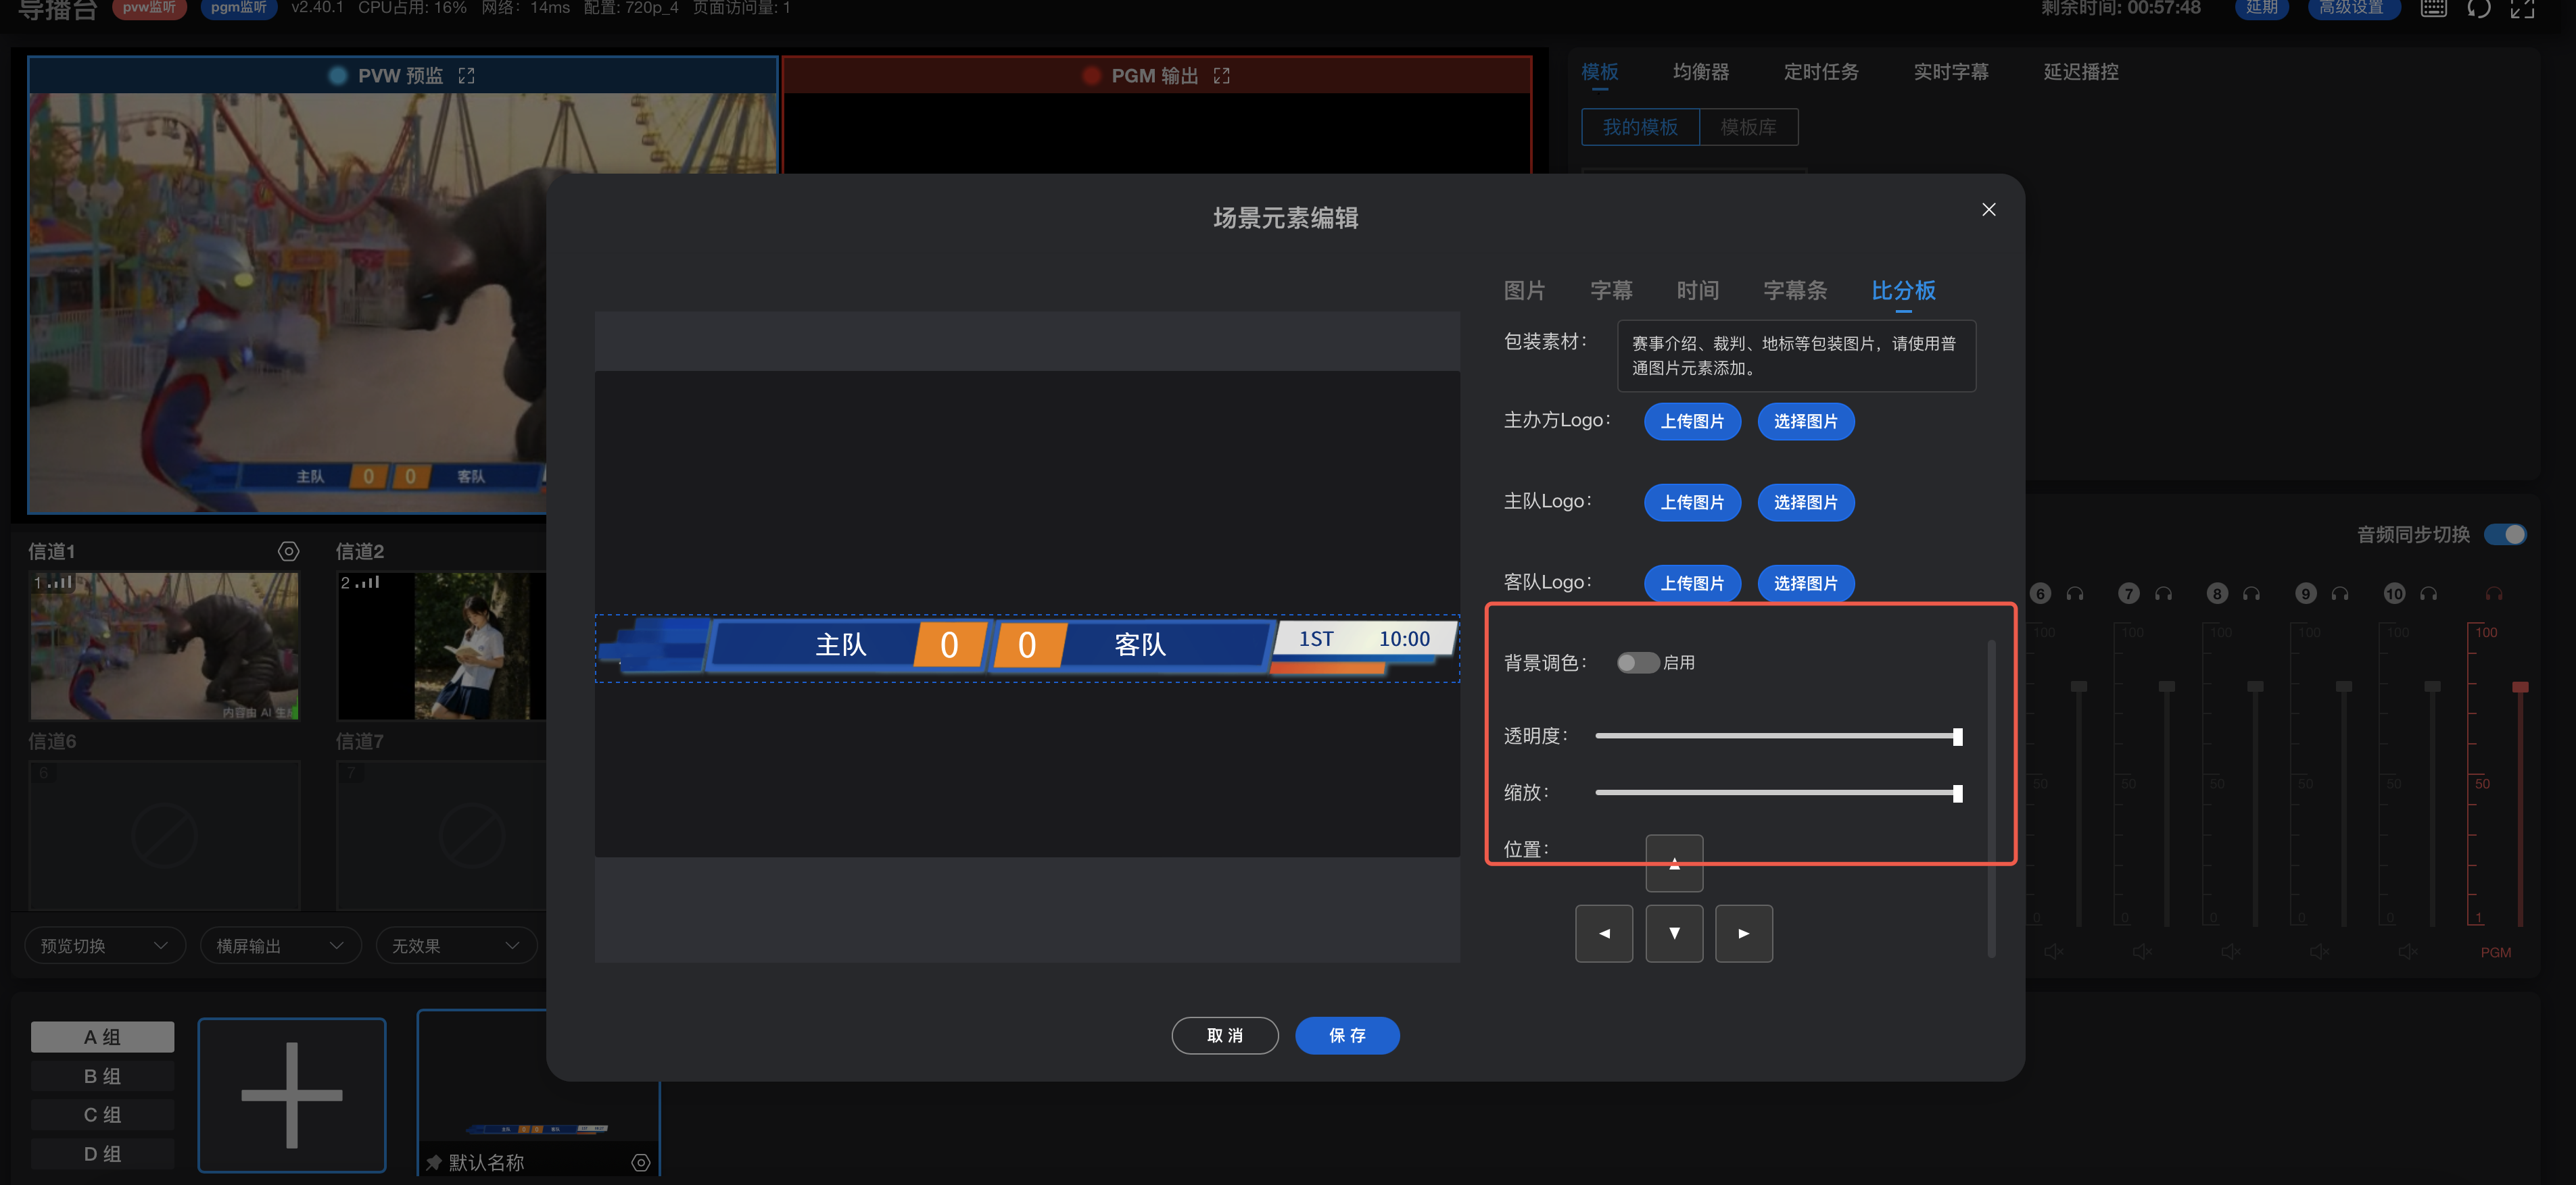
Task: Toggle the pvw监听 button
Action: point(149,8)
